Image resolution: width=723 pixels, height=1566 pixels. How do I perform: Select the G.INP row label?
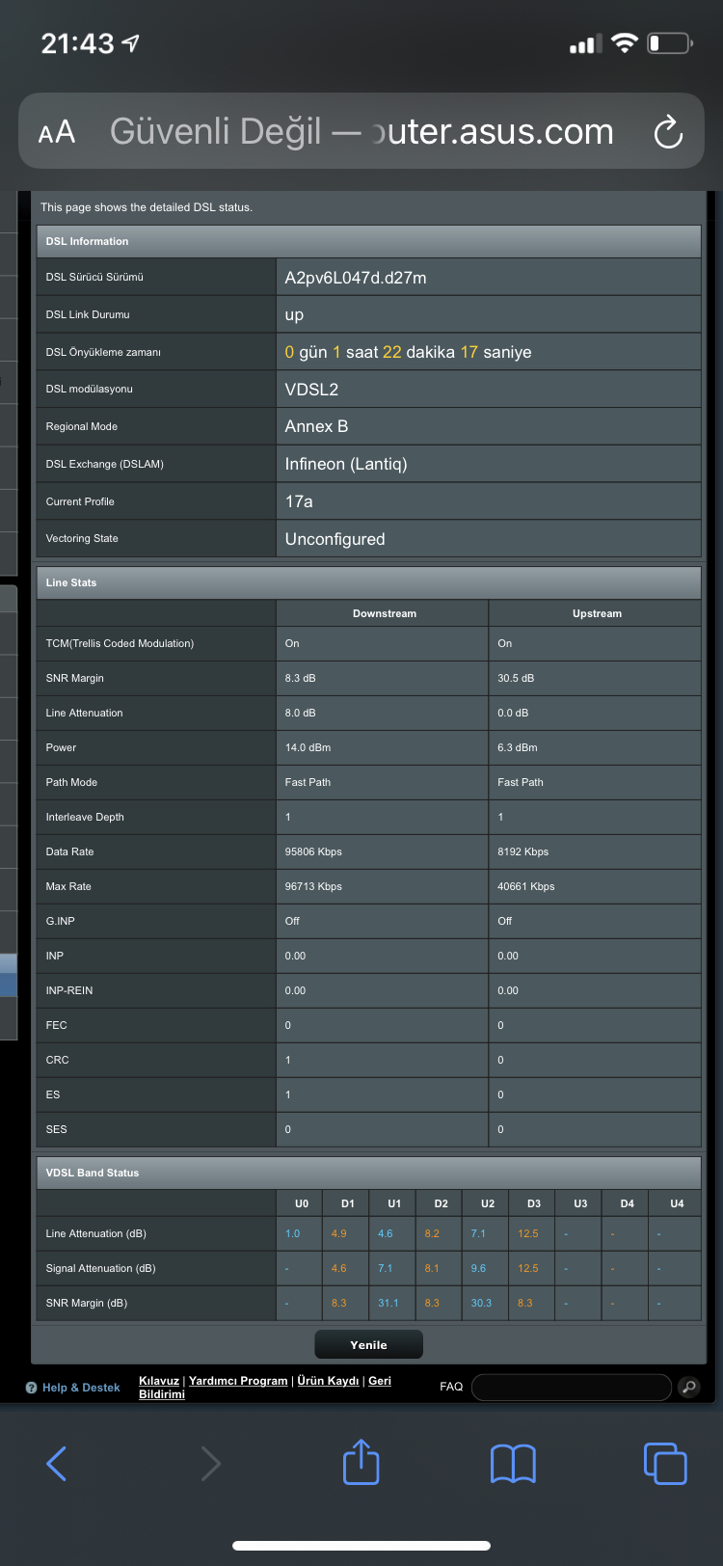click(x=60, y=921)
